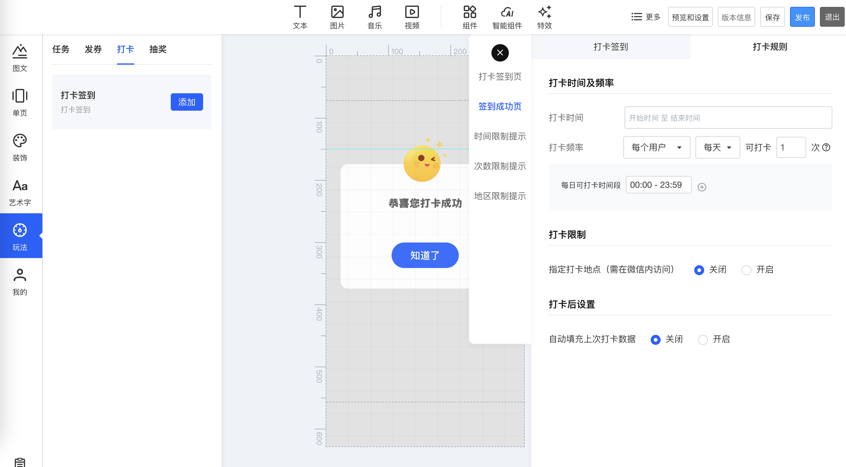Select the 恭喜您打卡成功 text on canvas
Viewport: 846px width, 467px height.
point(425,203)
